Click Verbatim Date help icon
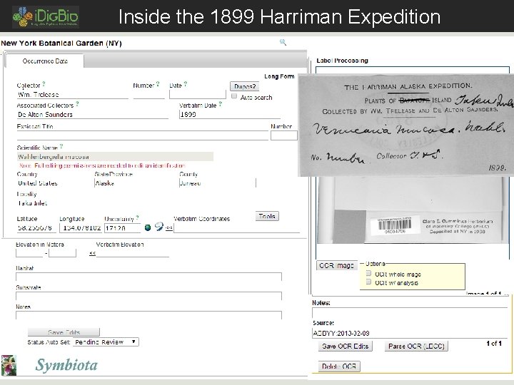Screen dimensions: 514x385 pyautogui.click(x=221, y=104)
